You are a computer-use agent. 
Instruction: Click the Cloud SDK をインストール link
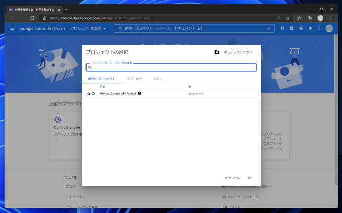pos(240,197)
